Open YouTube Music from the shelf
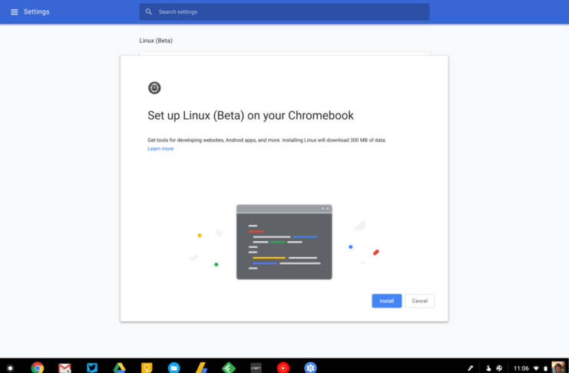This screenshot has width=569, height=373. tap(283, 367)
